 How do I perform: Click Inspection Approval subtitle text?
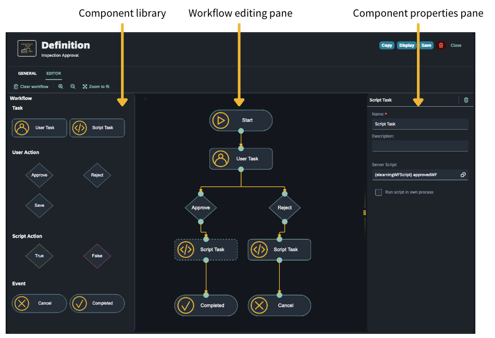tap(60, 56)
